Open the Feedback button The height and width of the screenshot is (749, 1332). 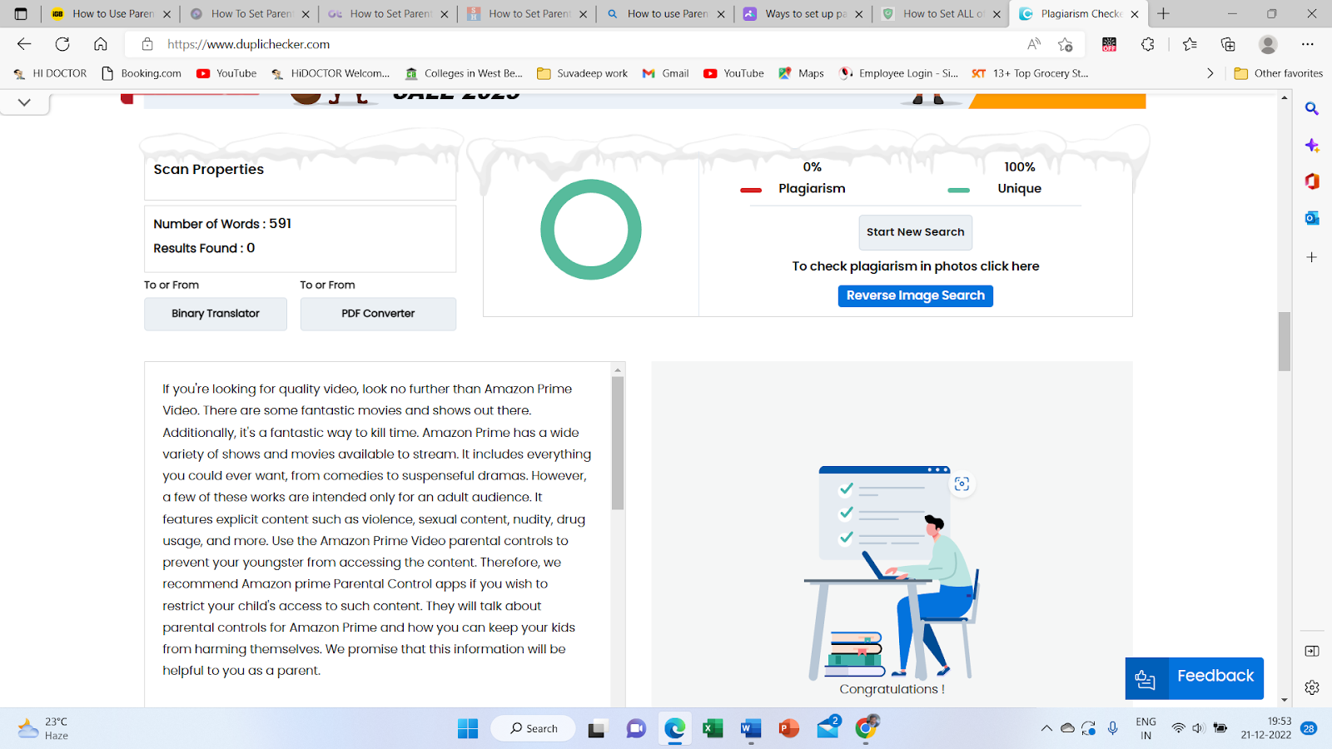point(1195,678)
